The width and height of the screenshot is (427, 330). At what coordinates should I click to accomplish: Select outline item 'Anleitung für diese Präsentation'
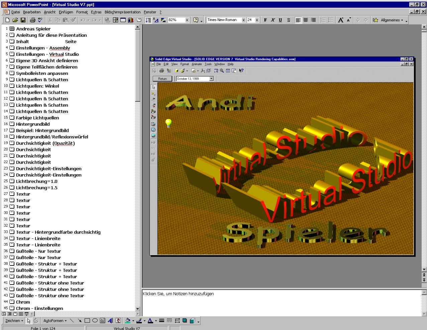(51, 35)
